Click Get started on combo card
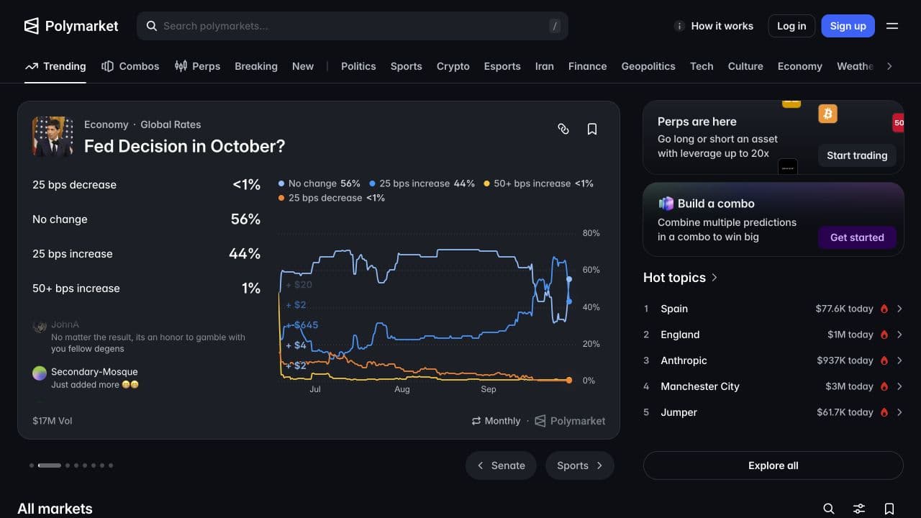 (x=857, y=237)
